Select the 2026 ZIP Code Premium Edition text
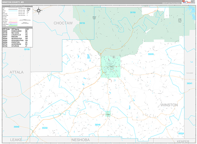This screenshot has width=197, height=144. pos(171,3)
